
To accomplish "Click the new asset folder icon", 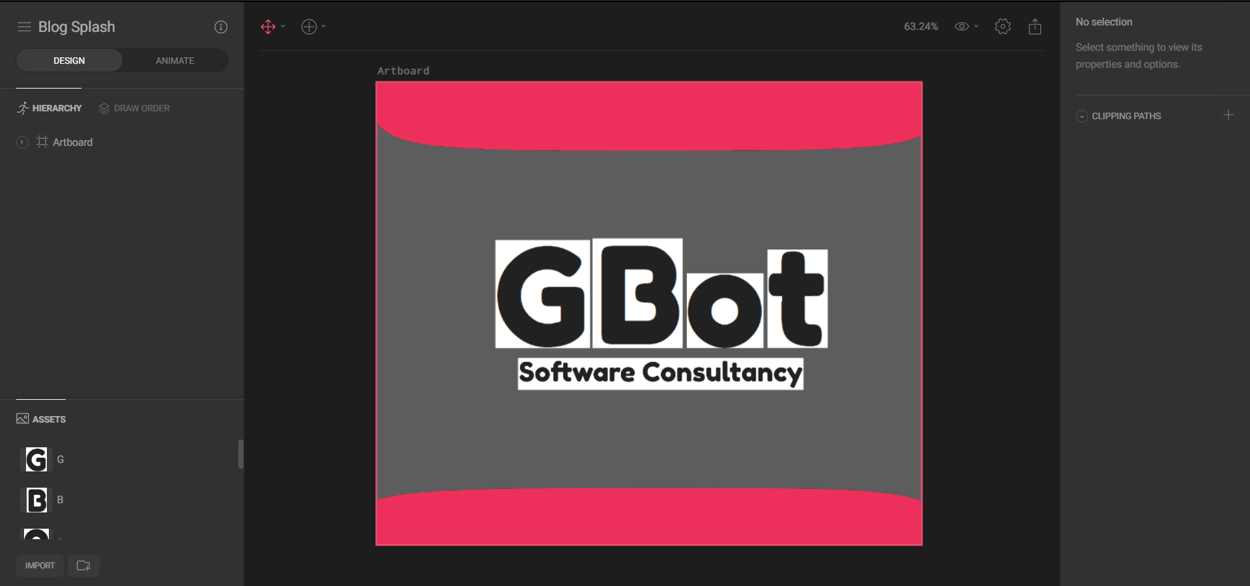I will [x=83, y=565].
